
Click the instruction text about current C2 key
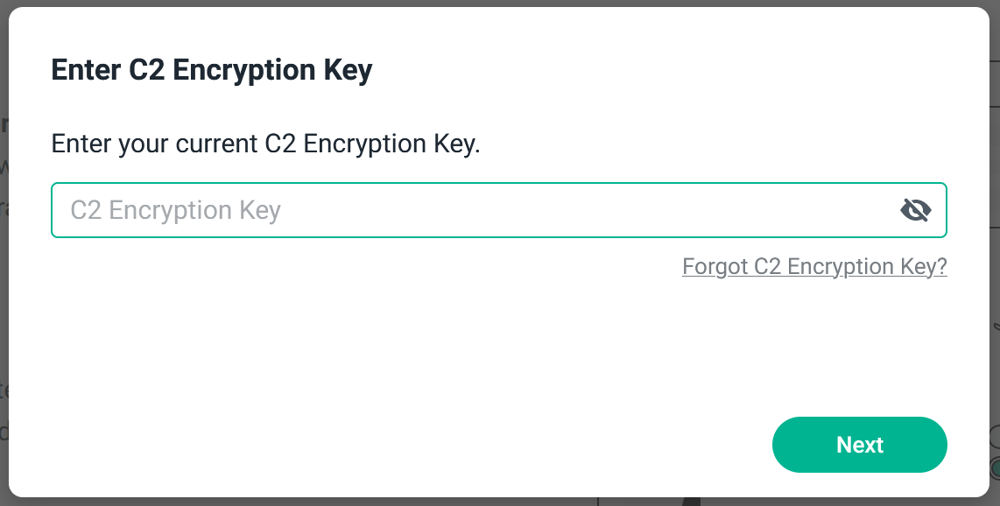[x=265, y=144]
